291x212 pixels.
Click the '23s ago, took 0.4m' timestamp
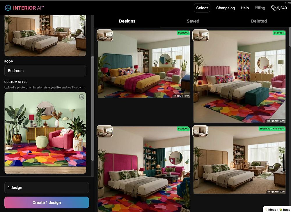275,121
